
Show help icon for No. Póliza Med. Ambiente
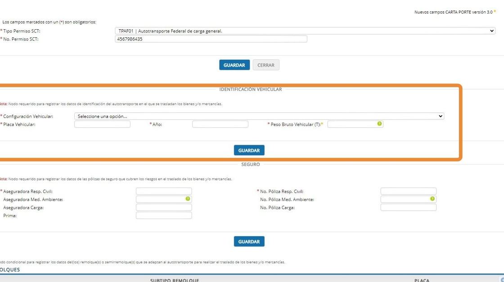pyautogui.click(x=432, y=199)
